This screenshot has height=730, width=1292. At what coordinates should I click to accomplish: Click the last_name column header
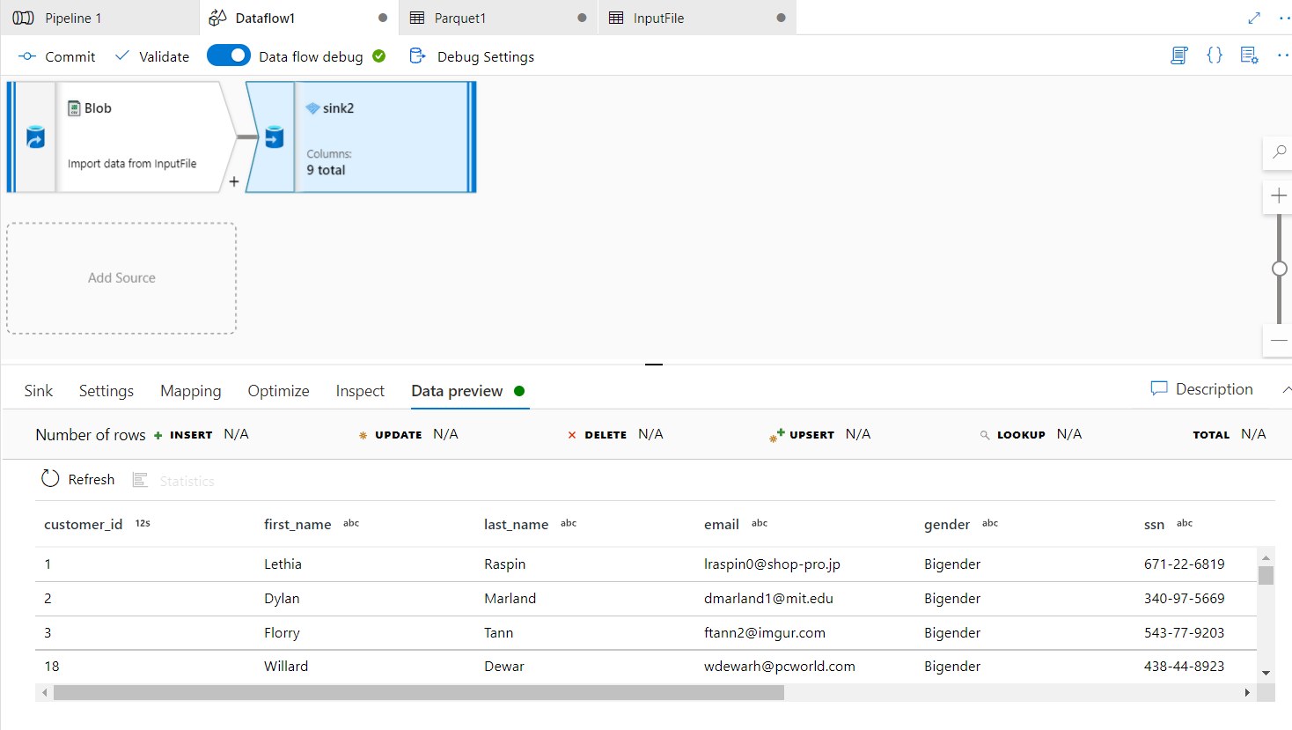tap(516, 524)
